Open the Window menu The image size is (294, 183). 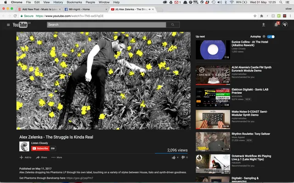[x=104, y=2]
